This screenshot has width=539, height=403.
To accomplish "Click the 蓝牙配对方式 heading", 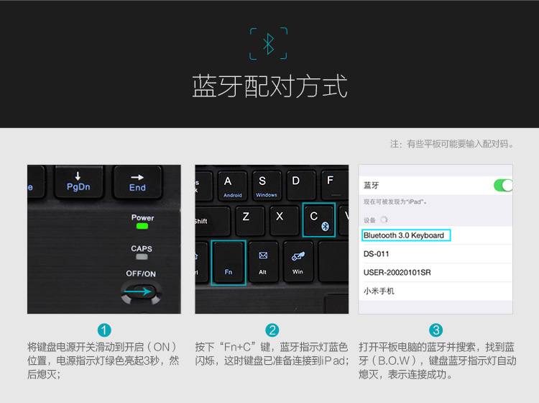I will pyautogui.click(x=269, y=86).
